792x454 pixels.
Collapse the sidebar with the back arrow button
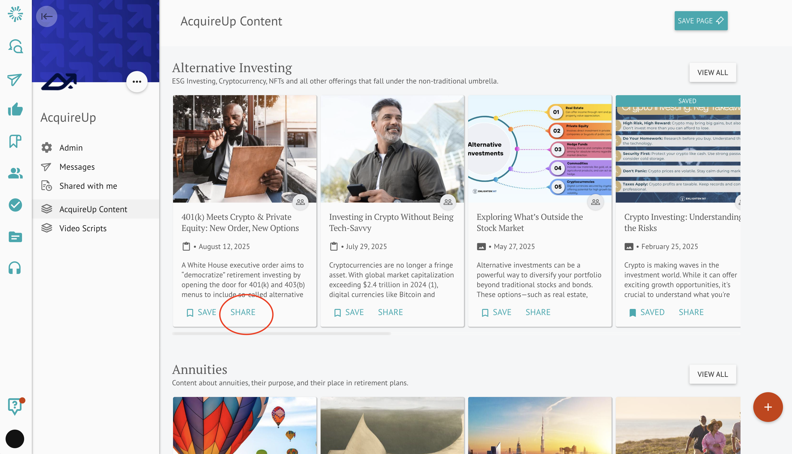pyautogui.click(x=46, y=16)
